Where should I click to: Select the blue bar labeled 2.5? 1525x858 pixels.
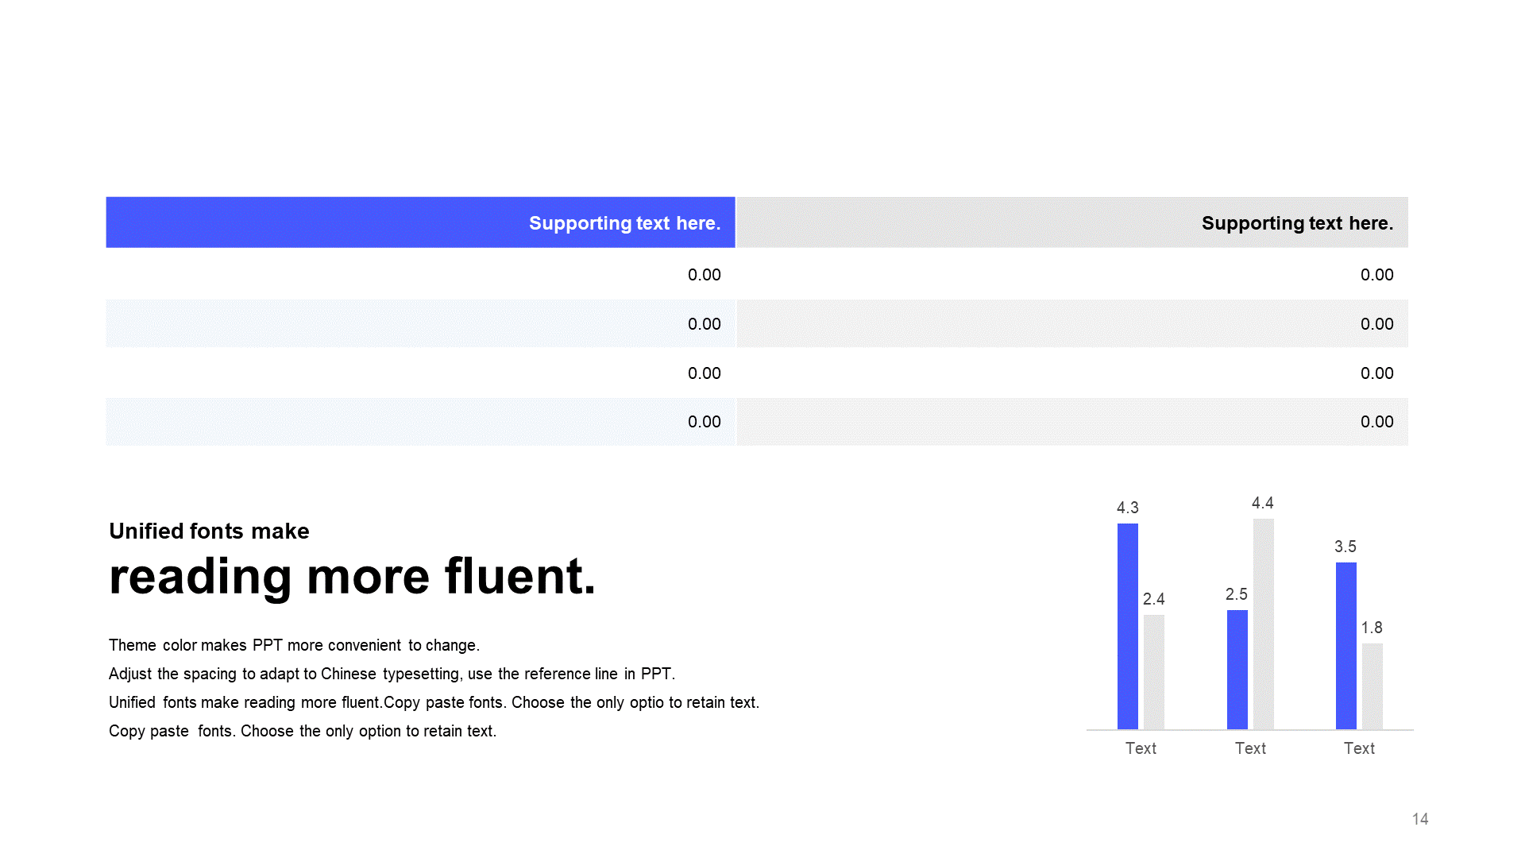pos(1237,670)
